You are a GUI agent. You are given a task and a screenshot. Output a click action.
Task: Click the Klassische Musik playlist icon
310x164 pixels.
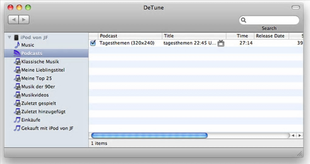(x=17, y=62)
